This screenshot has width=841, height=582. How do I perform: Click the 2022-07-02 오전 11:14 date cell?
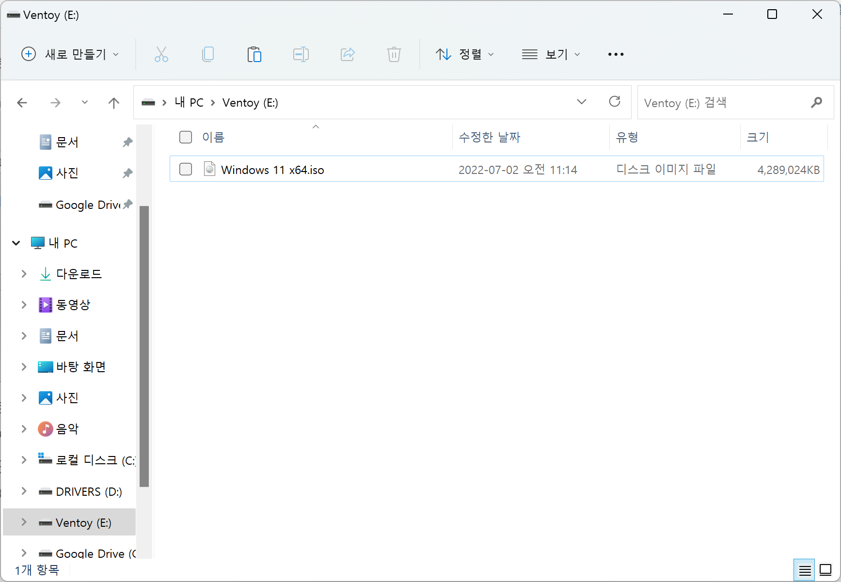pyautogui.click(x=518, y=170)
